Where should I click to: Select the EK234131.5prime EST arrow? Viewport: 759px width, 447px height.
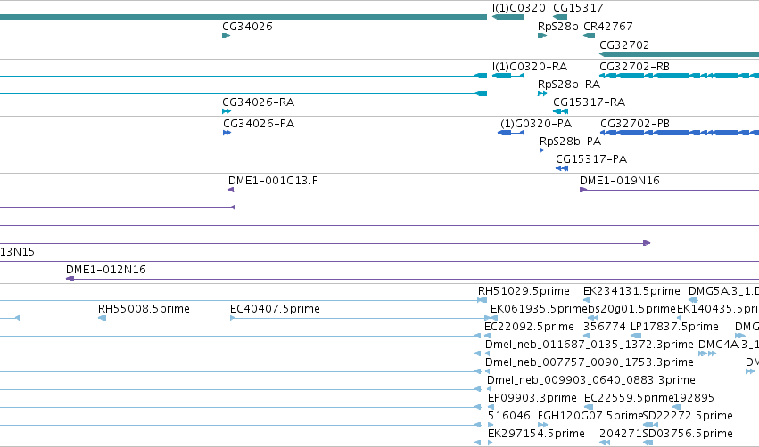[x=587, y=301]
